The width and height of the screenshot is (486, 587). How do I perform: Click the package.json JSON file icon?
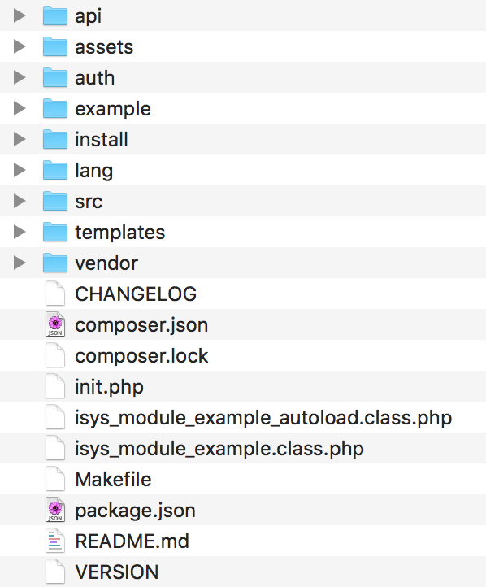coord(55,510)
